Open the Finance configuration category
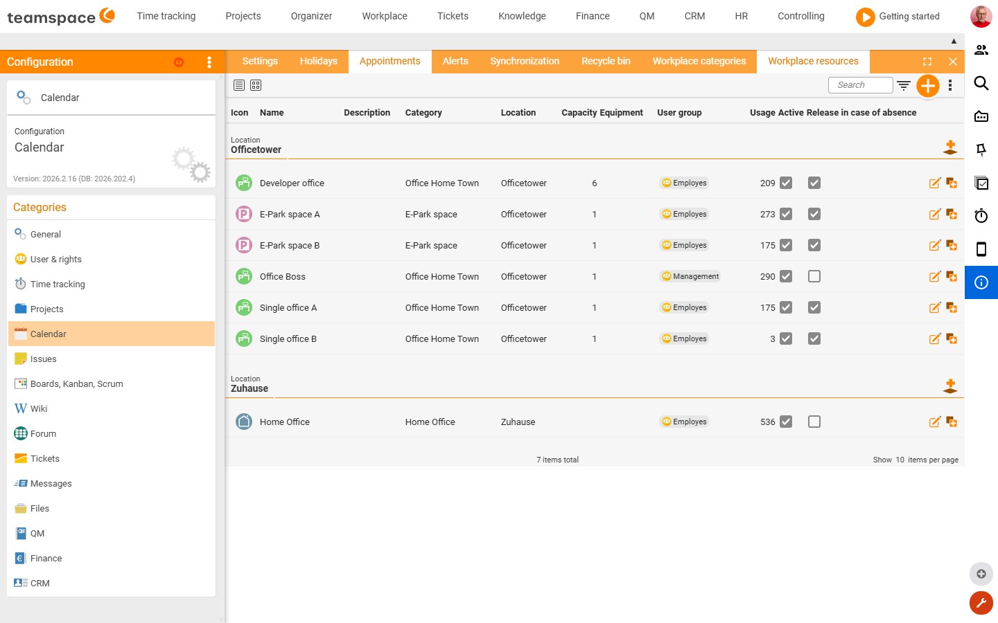This screenshot has height=623, width=998. tap(112, 558)
